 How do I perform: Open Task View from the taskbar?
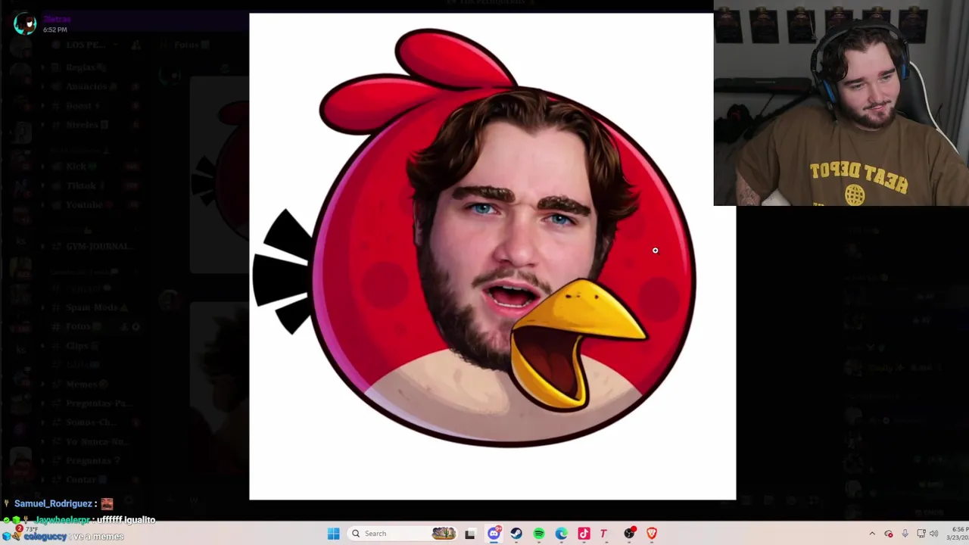tap(470, 534)
